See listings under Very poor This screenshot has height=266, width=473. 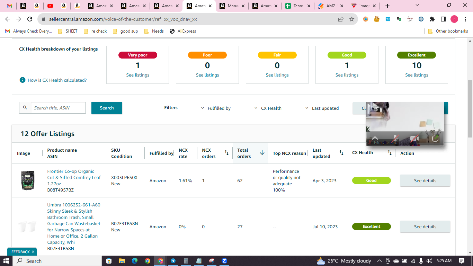[137, 75]
